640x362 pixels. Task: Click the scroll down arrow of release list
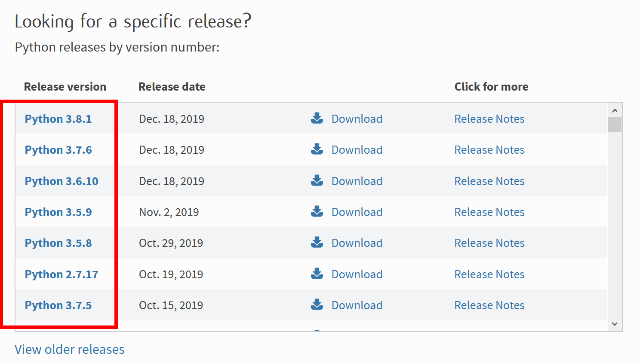coord(615,324)
